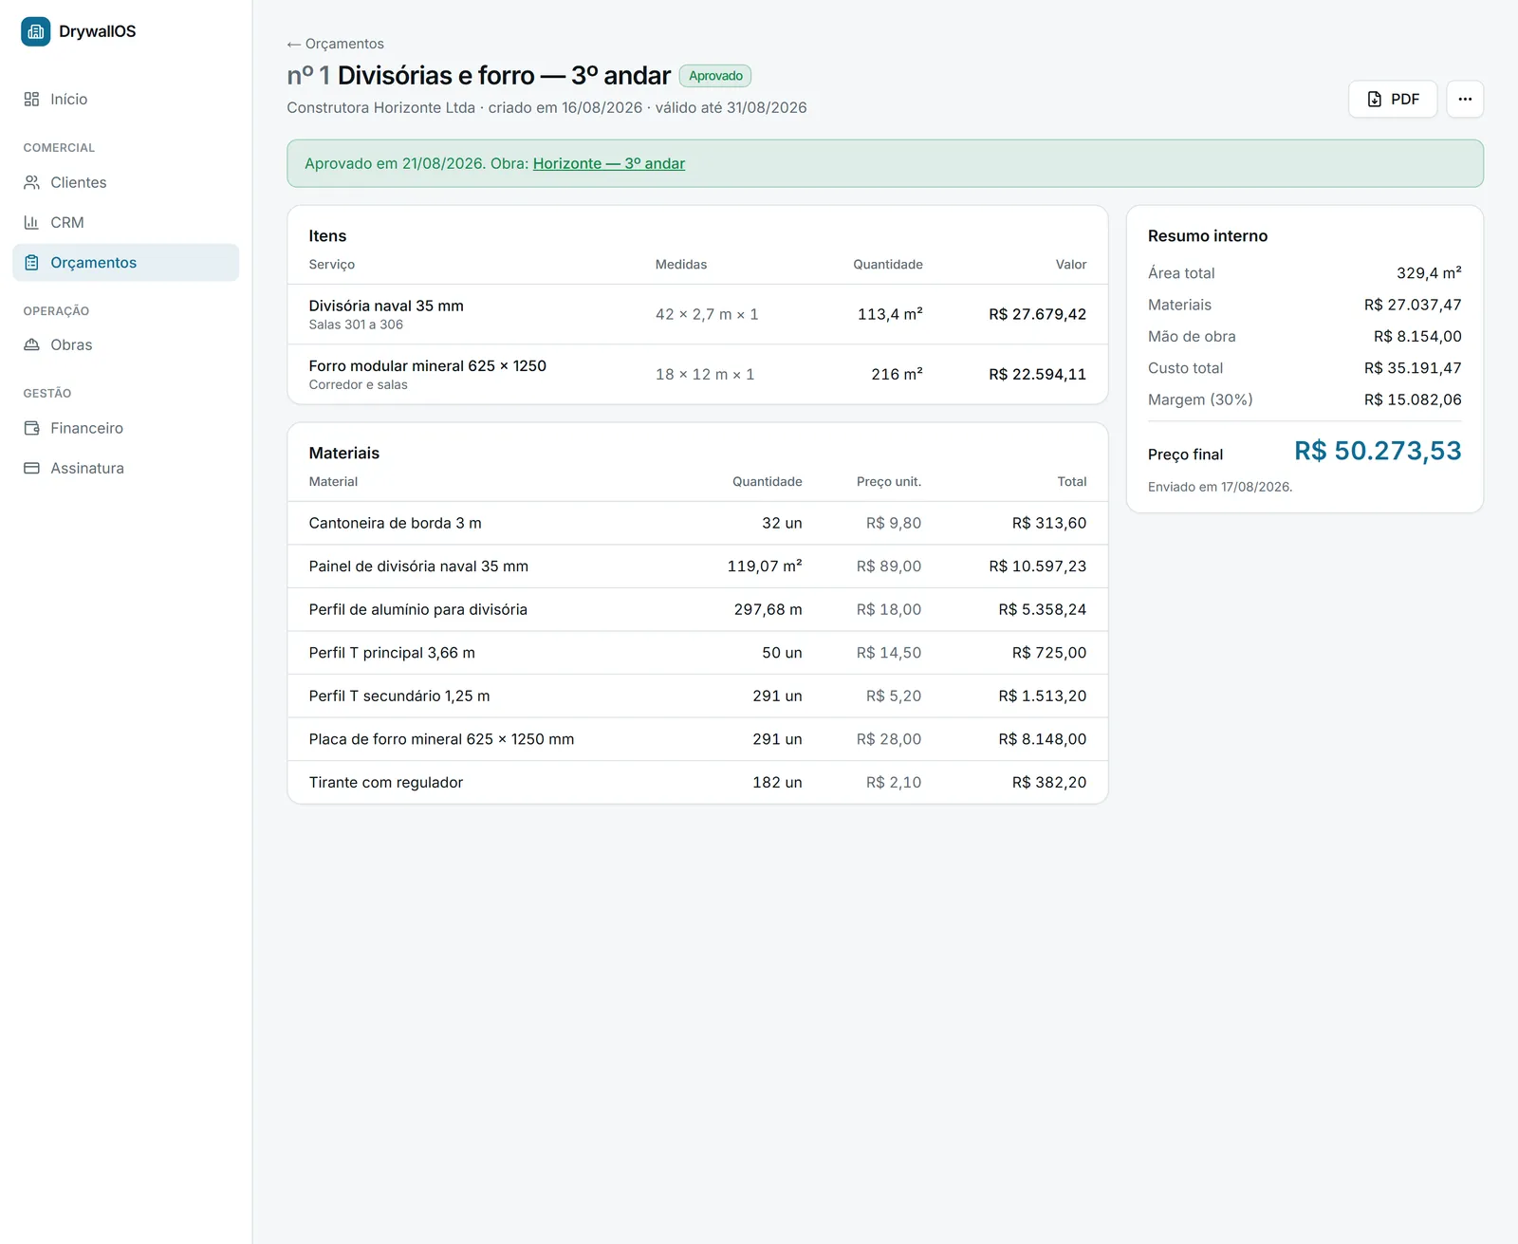The image size is (1518, 1244).
Task: Click the Financeiro wallet icon
Action: pos(31,428)
